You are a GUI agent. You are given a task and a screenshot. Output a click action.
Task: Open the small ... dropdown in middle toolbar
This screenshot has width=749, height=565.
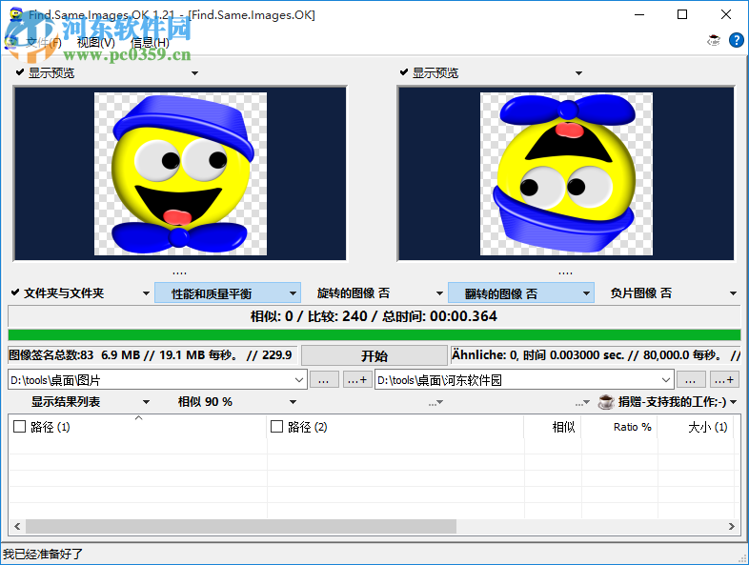click(435, 403)
